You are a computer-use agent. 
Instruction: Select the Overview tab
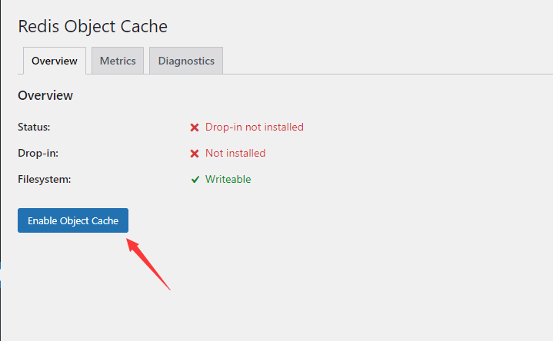click(55, 61)
